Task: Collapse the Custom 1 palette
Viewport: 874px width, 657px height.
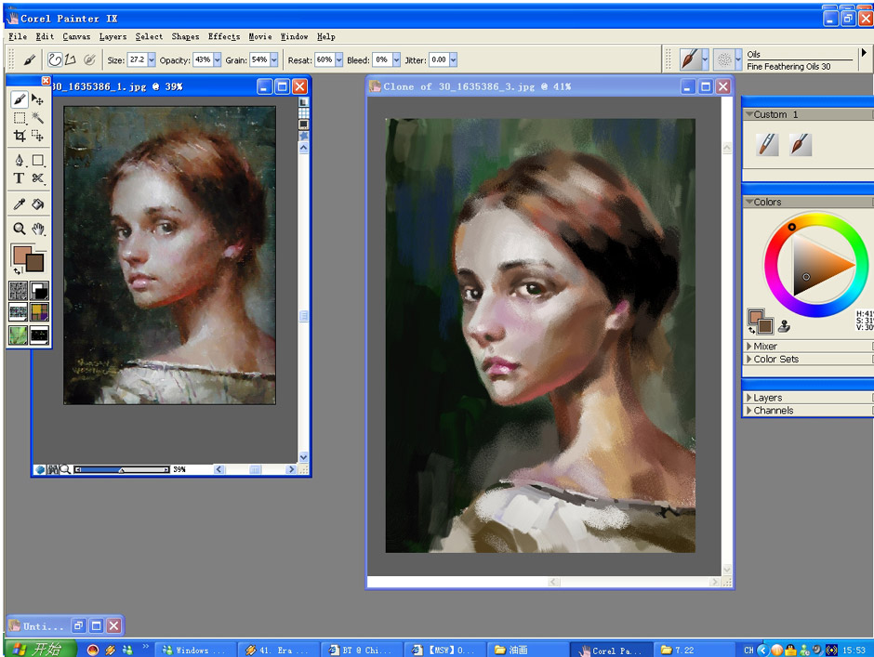Action: tap(749, 113)
